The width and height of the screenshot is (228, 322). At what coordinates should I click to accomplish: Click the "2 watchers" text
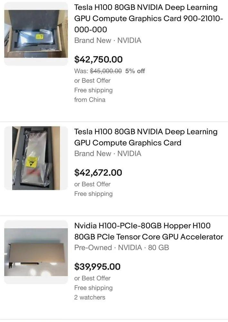pyautogui.click(x=90, y=298)
